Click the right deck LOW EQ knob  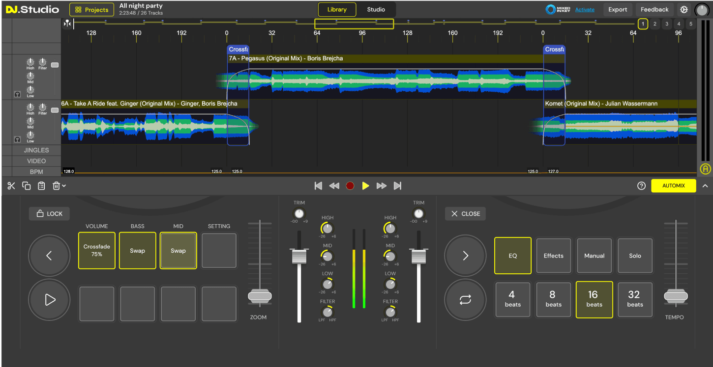(x=390, y=284)
